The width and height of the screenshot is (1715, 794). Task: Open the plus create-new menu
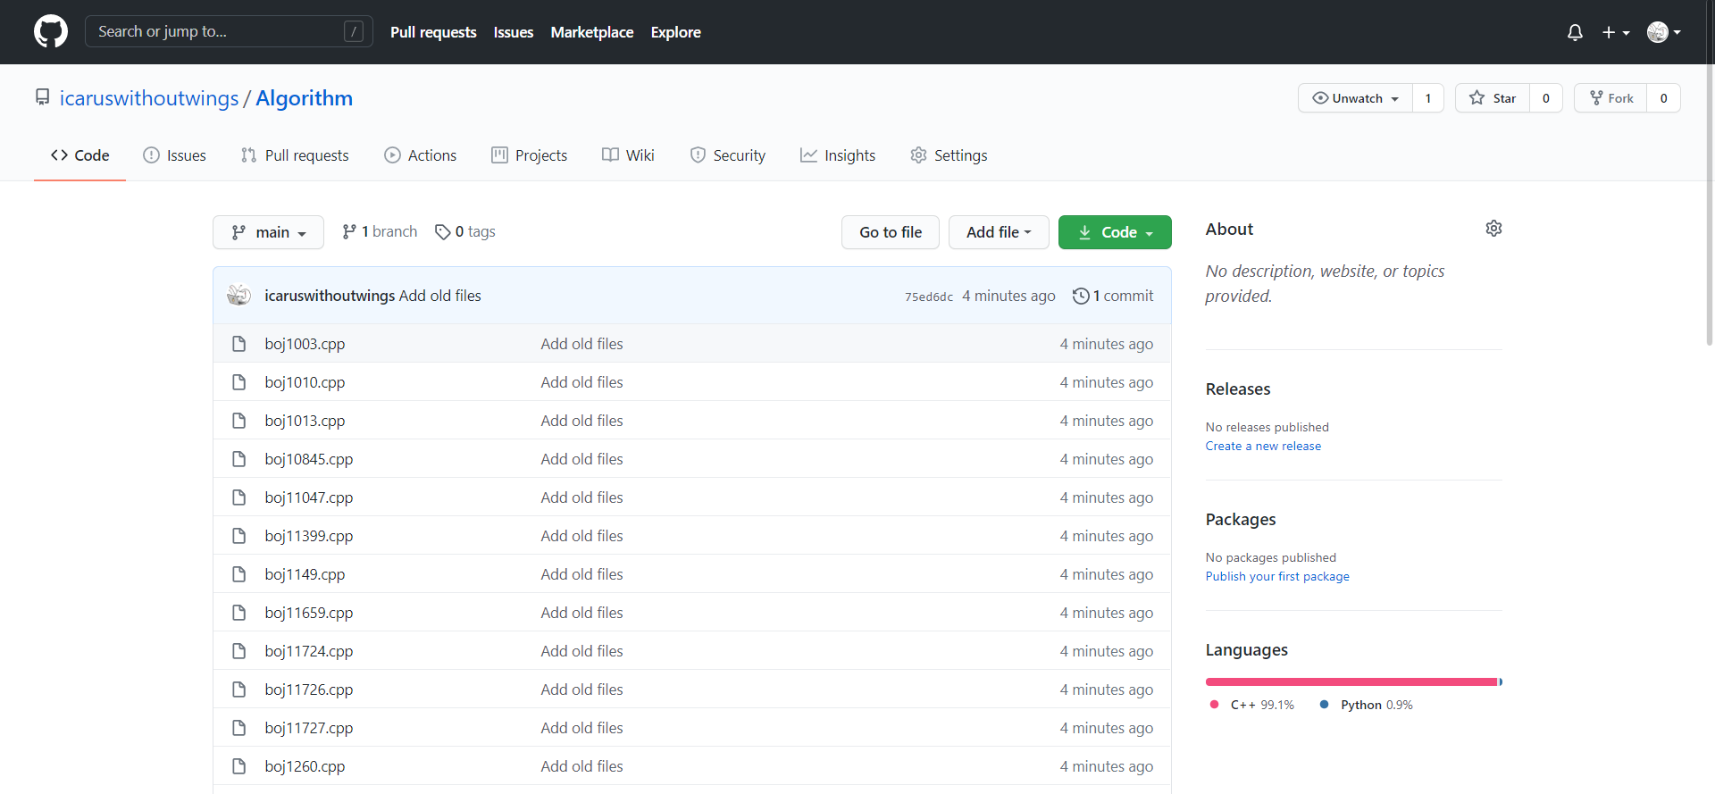click(x=1615, y=32)
